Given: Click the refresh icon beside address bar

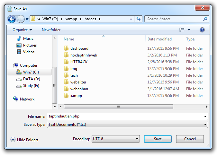Looking at the screenshot, I should [x=138, y=19].
